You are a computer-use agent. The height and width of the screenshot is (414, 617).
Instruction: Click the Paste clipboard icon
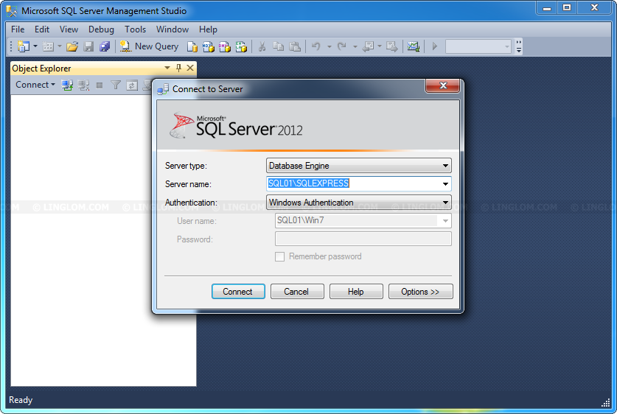(x=295, y=46)
